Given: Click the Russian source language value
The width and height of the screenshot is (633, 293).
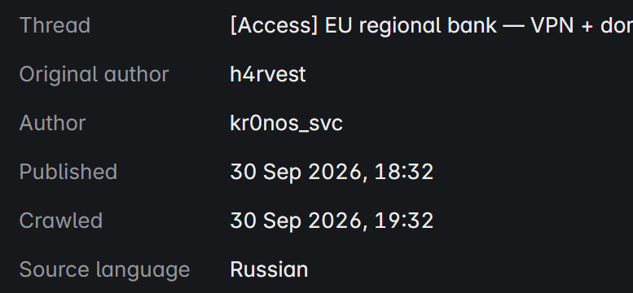Looking at the screenshot, I should click(269, 269).
